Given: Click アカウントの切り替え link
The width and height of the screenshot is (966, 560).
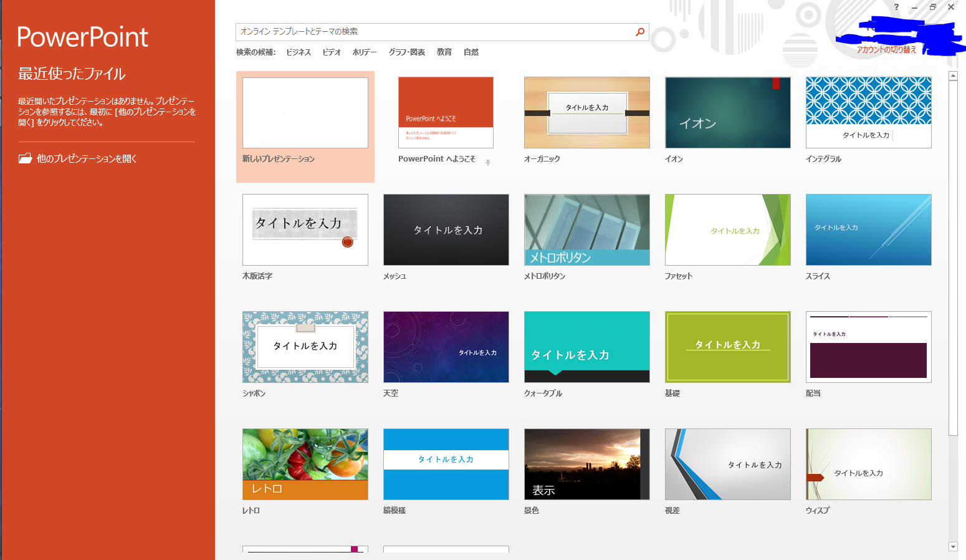Looking at the screenshot, I should coord(886,50).
